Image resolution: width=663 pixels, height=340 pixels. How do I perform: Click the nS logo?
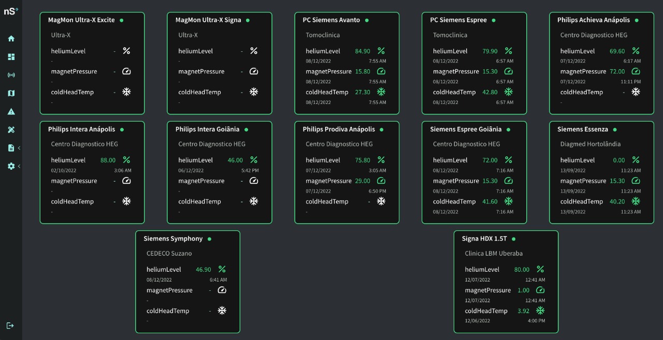(x=10, y=11)
